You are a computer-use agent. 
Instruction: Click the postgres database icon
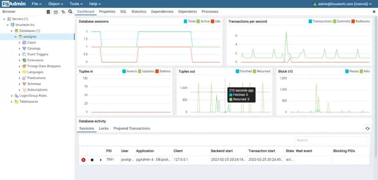point(20,37)
